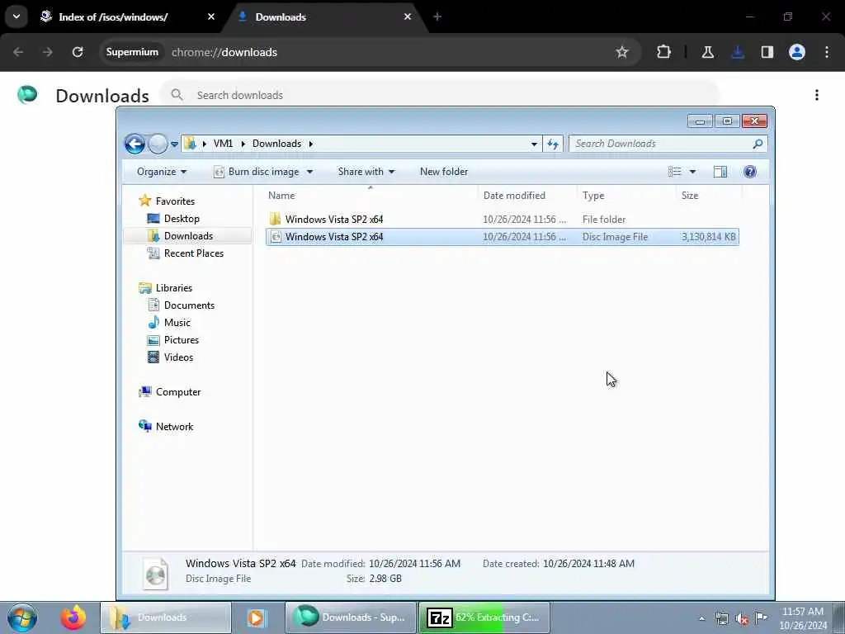
Task: Open the view options dropdown arrow
Action: coord(693,172)
